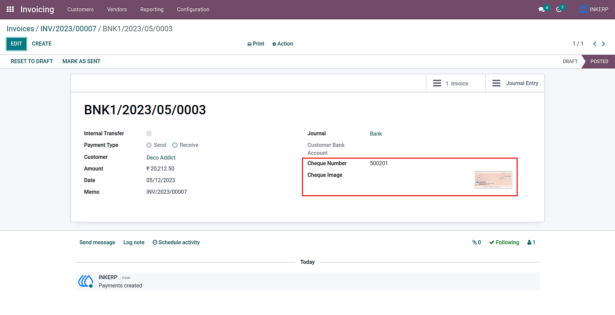Open the Configuration menu
Image resolution: width=615 pixels, height=315 pixels.
[x=193, y=9]
